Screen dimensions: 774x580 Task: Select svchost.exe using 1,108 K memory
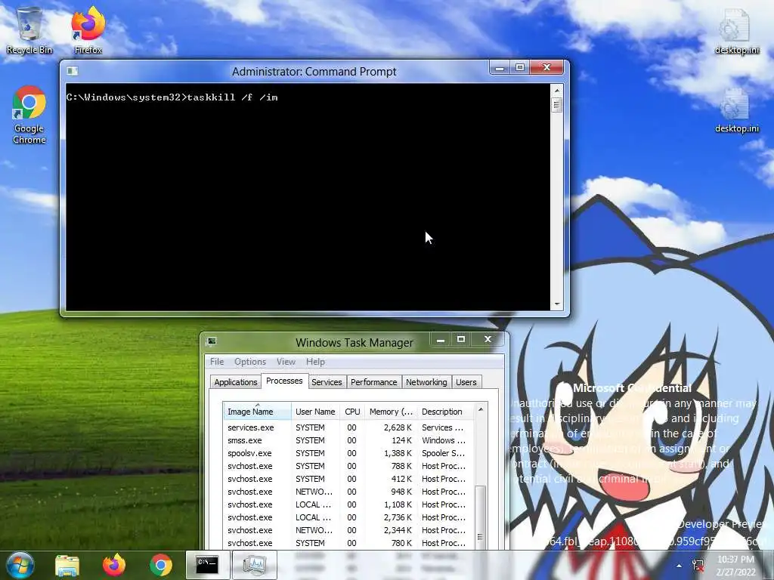coord(348,504)
